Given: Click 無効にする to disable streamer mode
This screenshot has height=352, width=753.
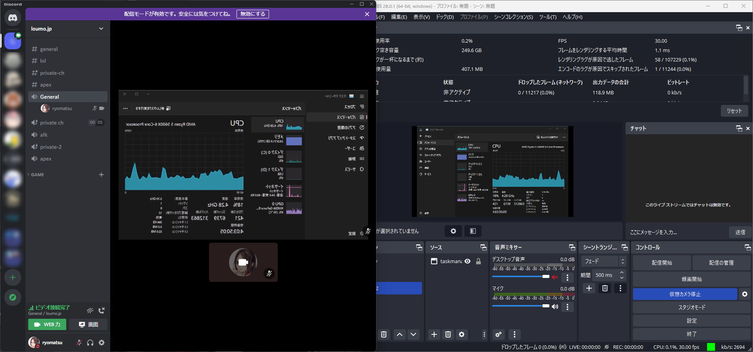Looking at the screenshot, I should (x=253, y=14).
